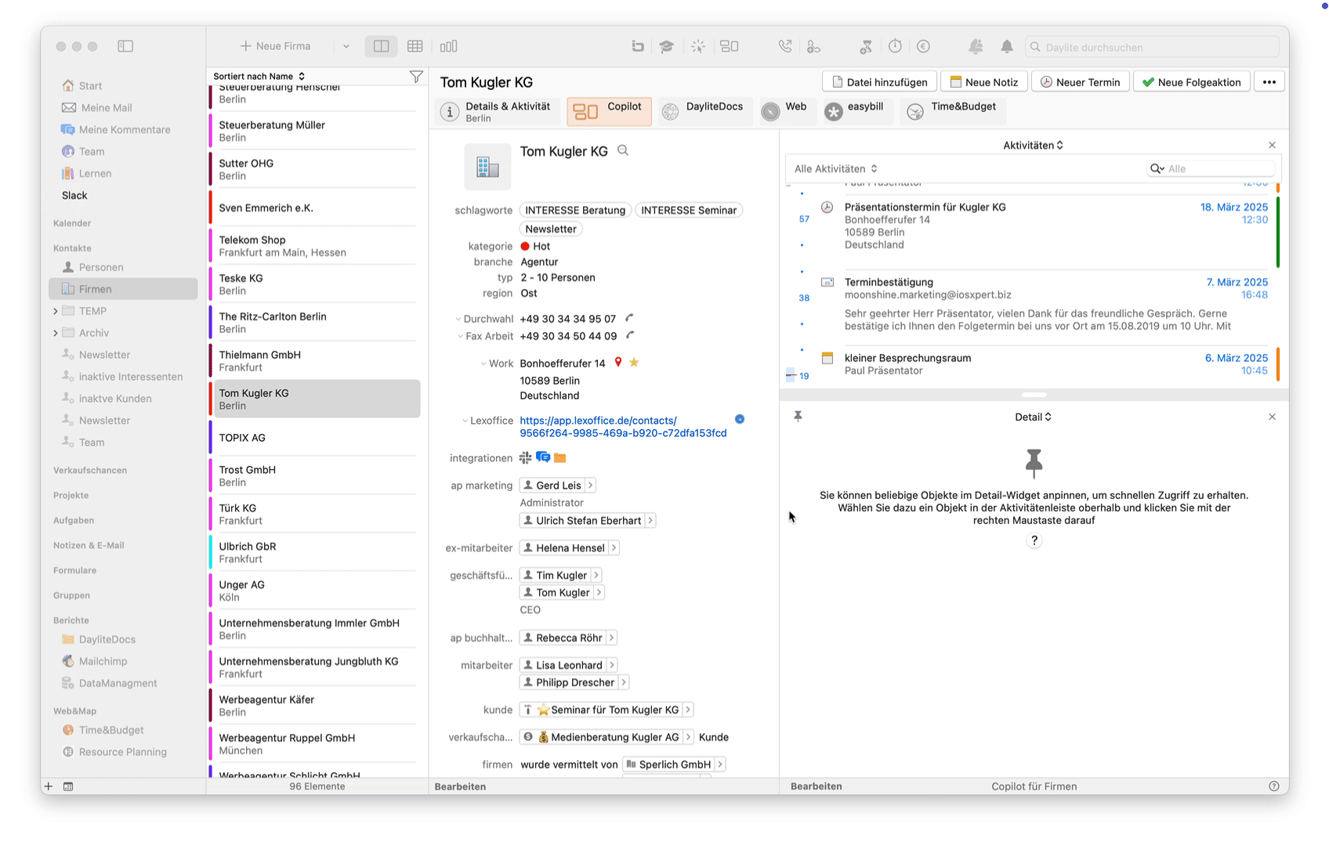The width and height of the screenshot is (1329, 849).
Task: Add a Neue Folgeaktion
Action: 1191,81
